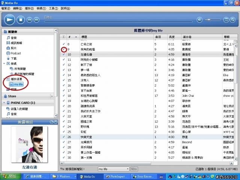Screen dimensions: 240x180
Task: Select track 26 快樂天堂
Action: [x=147, y=137]
